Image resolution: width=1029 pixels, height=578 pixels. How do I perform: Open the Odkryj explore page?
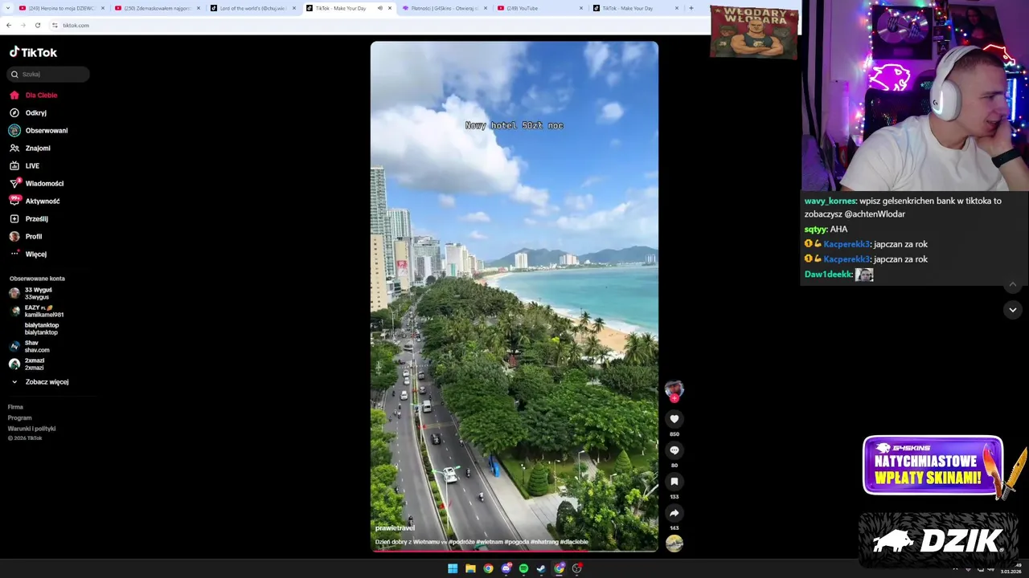(x=28, y=112)
